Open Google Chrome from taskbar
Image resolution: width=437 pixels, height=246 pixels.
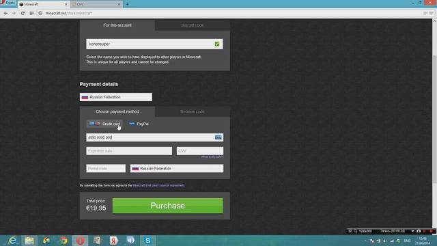point(64,241)
